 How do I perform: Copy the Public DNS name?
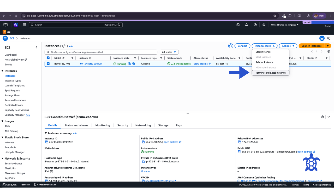pyautogui.click(x=240, y=152)
